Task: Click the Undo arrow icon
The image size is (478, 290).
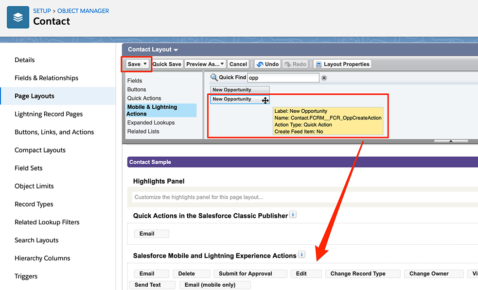Action: coord(260,64)
